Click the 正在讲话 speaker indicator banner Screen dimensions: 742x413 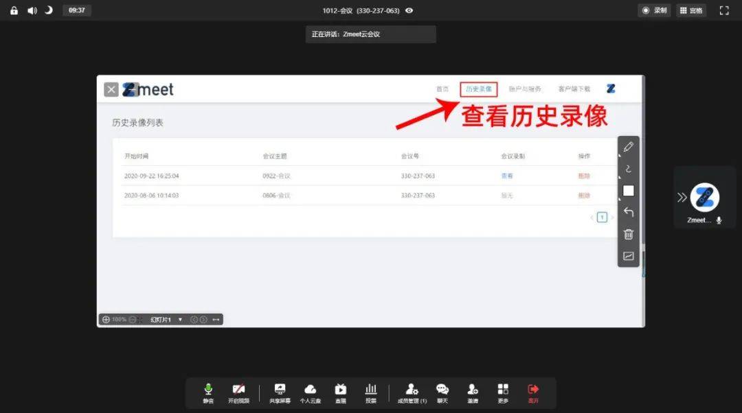click(370, 34)
